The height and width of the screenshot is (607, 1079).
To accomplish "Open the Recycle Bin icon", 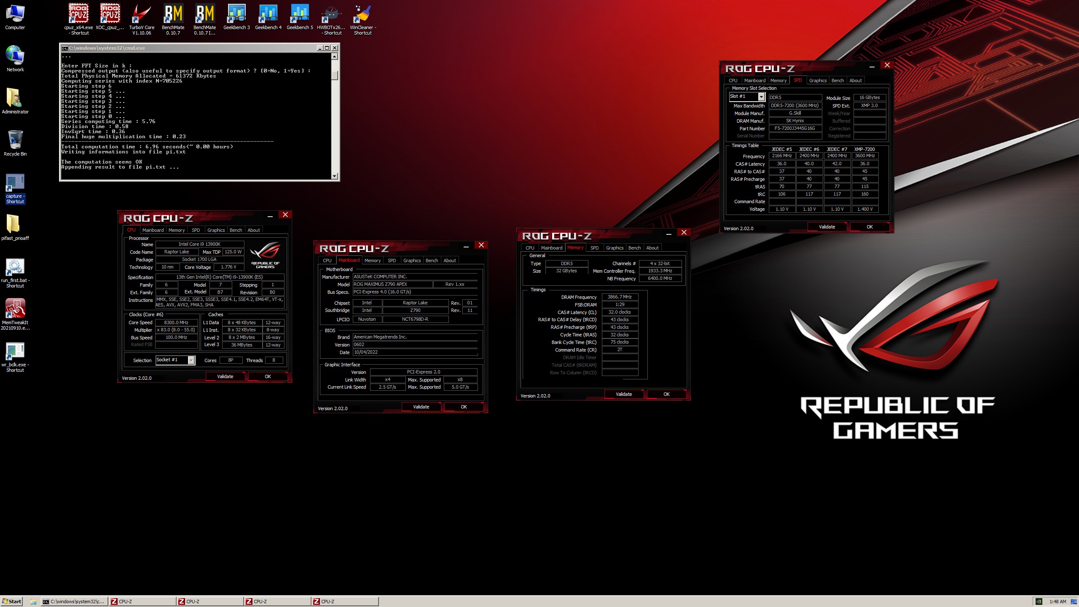I will coord(15,143).
